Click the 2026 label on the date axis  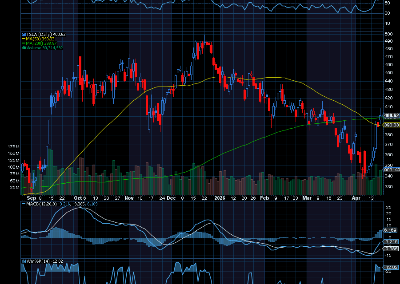[x=220, y=197]
